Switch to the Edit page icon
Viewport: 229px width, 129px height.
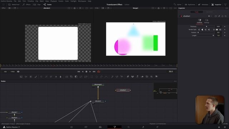click(100, 127)
